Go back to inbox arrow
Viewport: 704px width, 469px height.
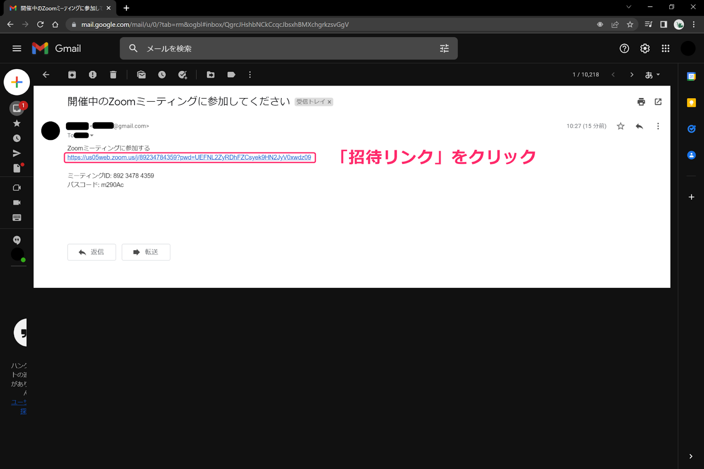pyautogui.click(x=46, y=75)
